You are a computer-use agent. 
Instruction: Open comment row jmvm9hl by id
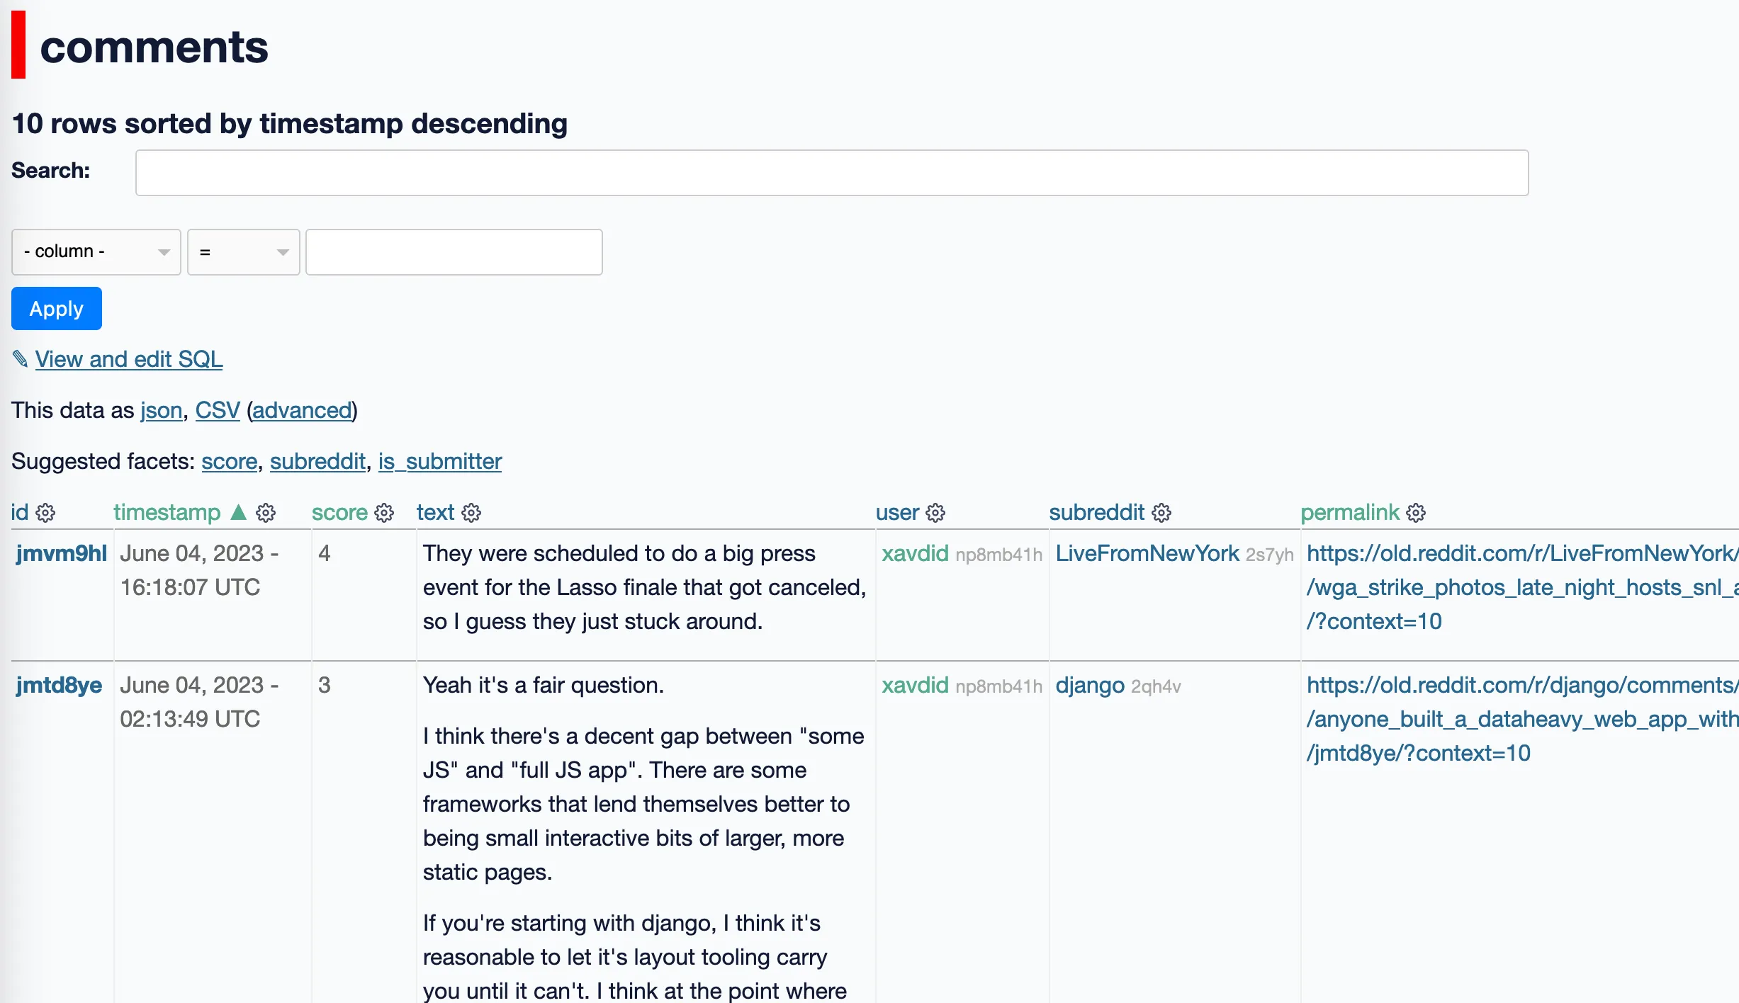pos(61,554)
